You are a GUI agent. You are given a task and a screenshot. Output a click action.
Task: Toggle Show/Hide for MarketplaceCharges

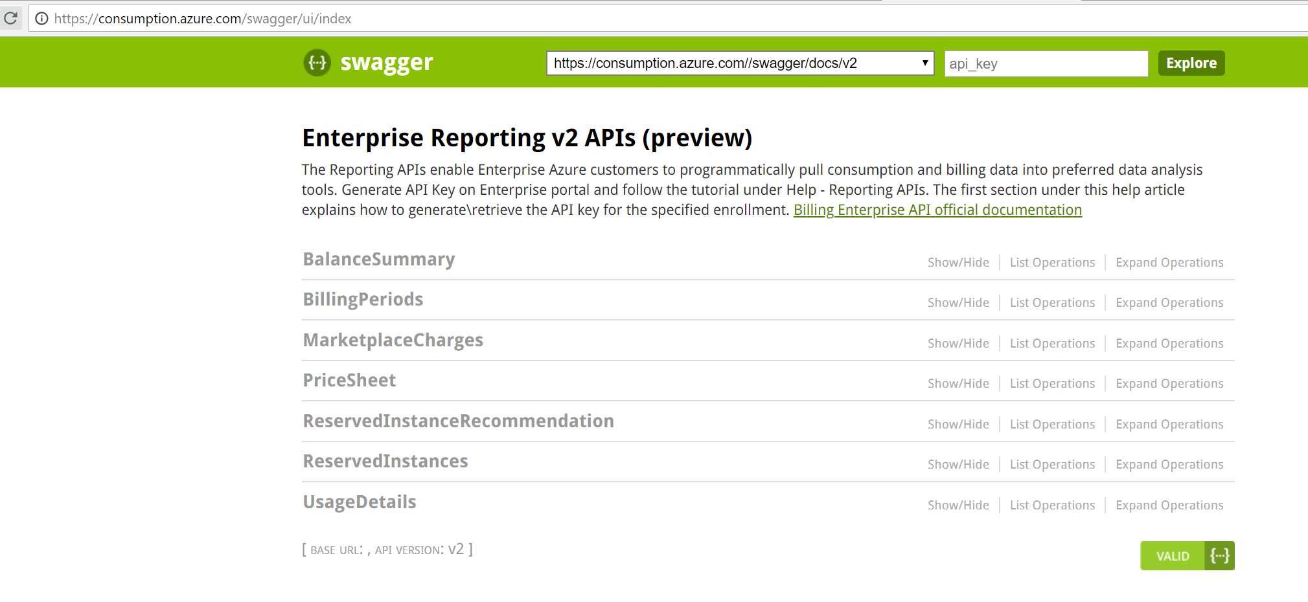coord(958,343)
